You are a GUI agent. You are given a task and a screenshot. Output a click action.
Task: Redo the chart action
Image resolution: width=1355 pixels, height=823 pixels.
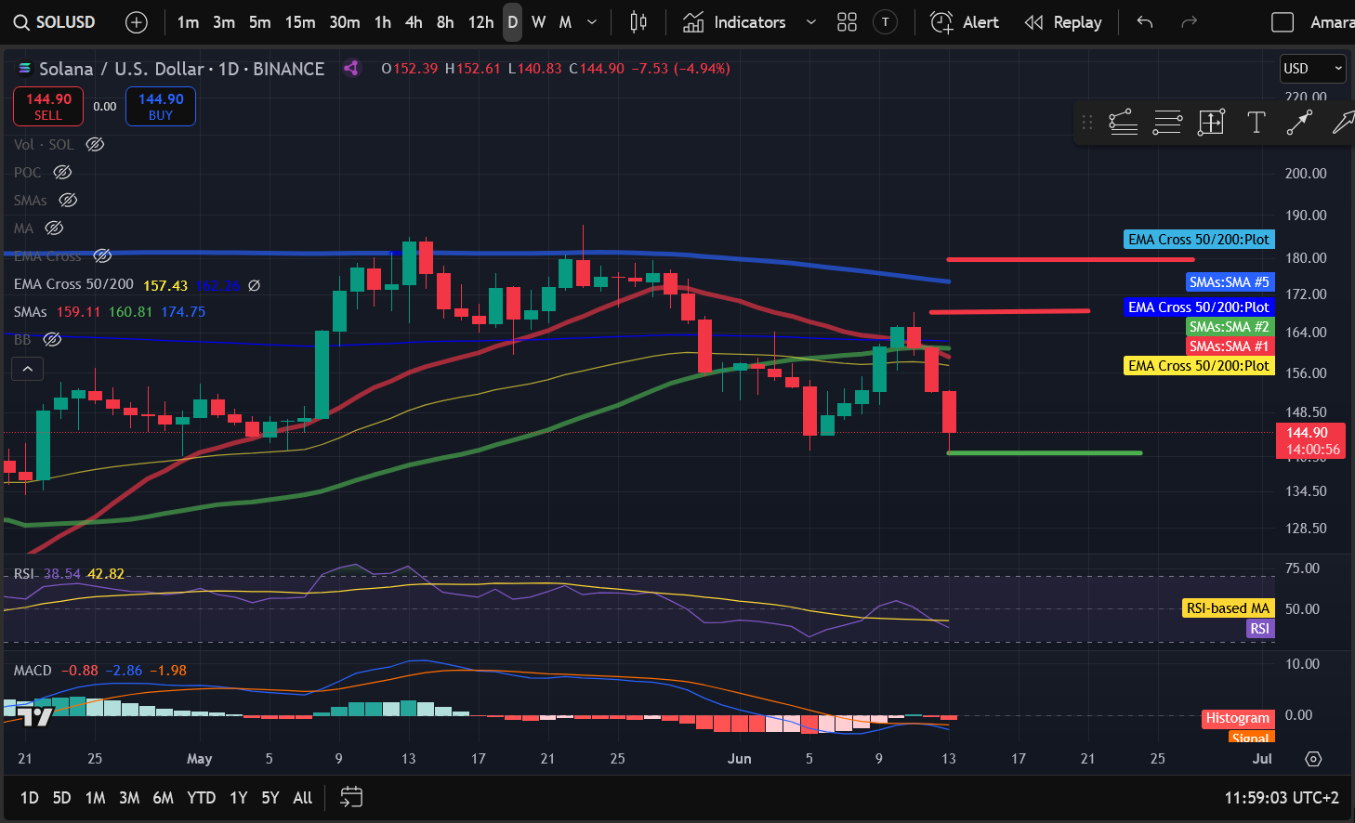[x=1189, y=22]
